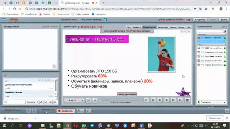Switch to the 'Чат' tab

(x=129, y=27)
